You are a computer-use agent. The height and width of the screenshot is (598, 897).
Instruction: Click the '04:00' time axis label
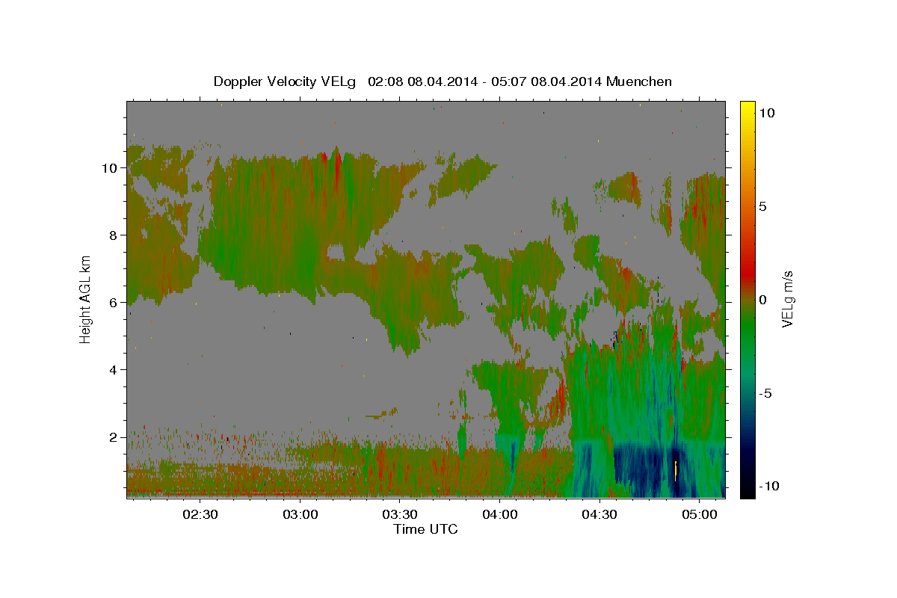(499, 514)
